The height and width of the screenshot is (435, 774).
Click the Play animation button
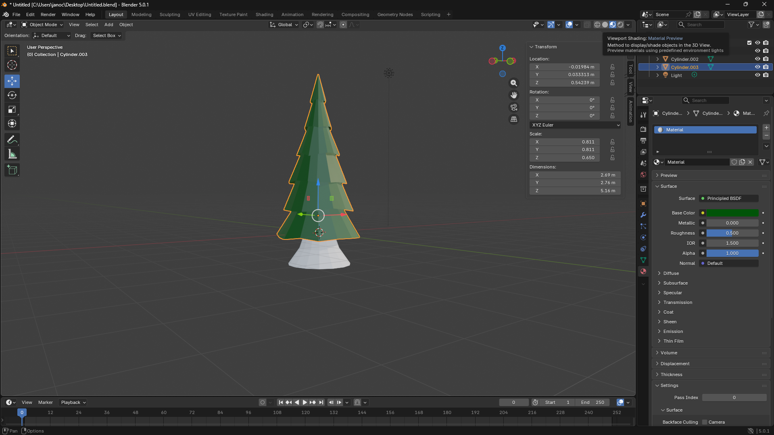[x=305, y=402]
